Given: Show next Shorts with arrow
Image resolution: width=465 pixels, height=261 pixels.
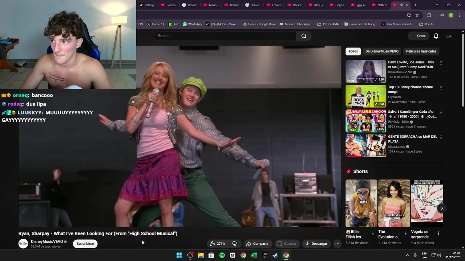Looking at the screenshot, I should coord(442,208).
